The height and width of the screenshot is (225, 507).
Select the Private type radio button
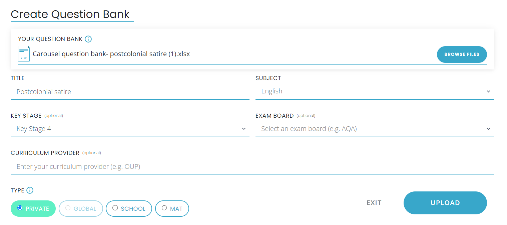(20, 208)
